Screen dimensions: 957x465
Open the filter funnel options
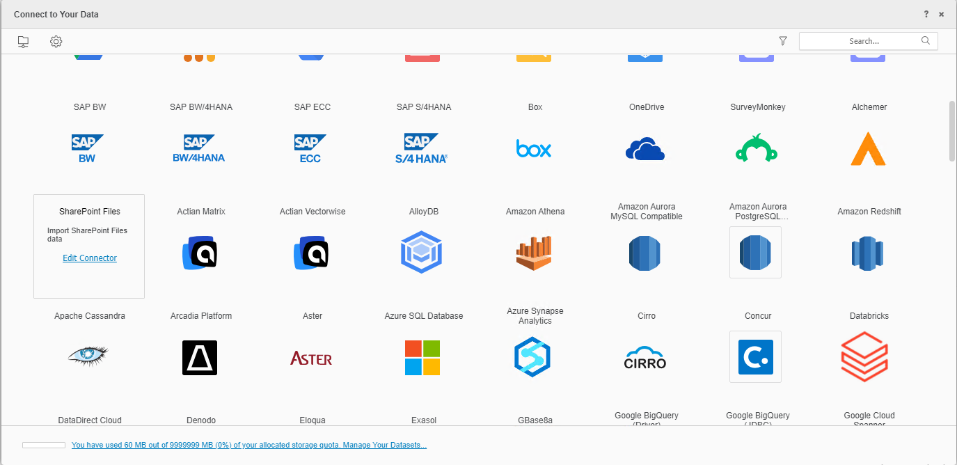tap(783, 41)
